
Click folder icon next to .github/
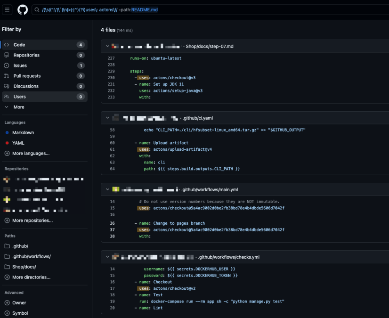point(7,246)
